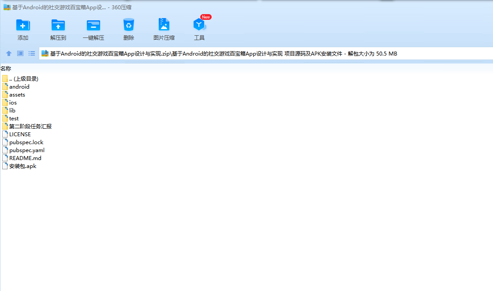The width and height of the screenshot is (493, 291).
Task: Select the 一键解压 one-click extract icon
Action: 93,25
